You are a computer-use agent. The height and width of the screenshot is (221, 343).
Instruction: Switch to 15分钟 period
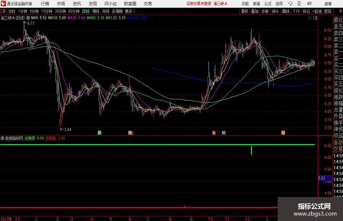[47, 11]
